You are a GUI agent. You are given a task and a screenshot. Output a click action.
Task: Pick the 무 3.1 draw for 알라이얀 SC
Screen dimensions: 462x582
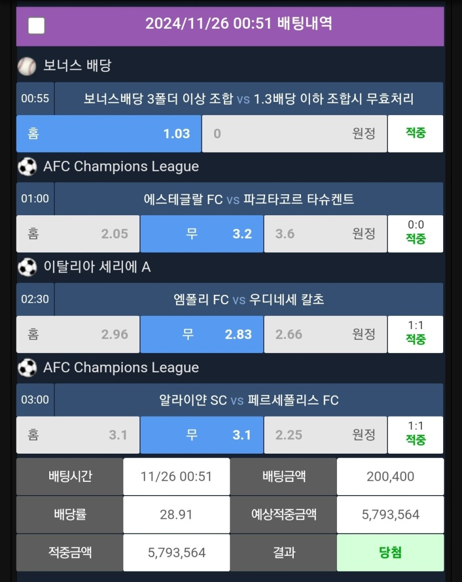tap(202, 435)
